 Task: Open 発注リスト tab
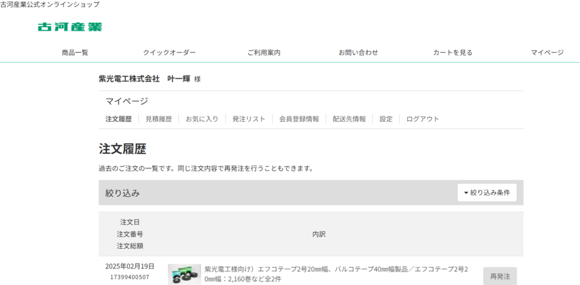tap(249, 119)
